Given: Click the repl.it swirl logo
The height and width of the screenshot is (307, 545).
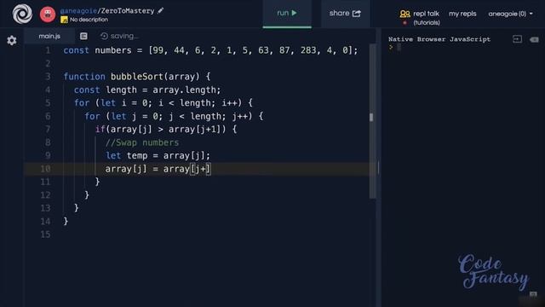Looking at the screenshot, I should click(x=22, y=14).
